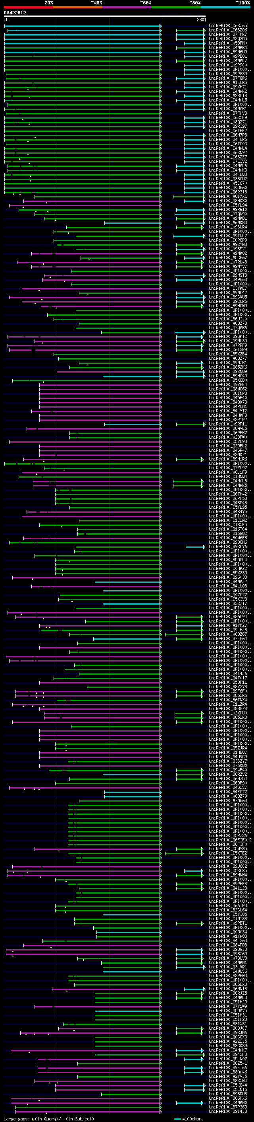This screenshot has height=1122, width=254.
Task: Click the purple ~60% identity color band
Action: (127, 7)
